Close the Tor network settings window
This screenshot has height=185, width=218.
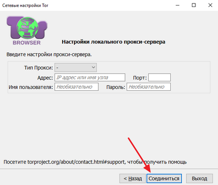pos(210,6)
